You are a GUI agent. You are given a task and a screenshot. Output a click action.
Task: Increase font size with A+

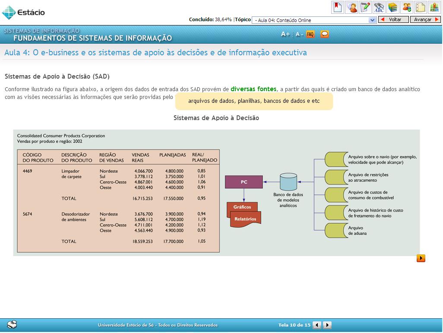(285, 34)
